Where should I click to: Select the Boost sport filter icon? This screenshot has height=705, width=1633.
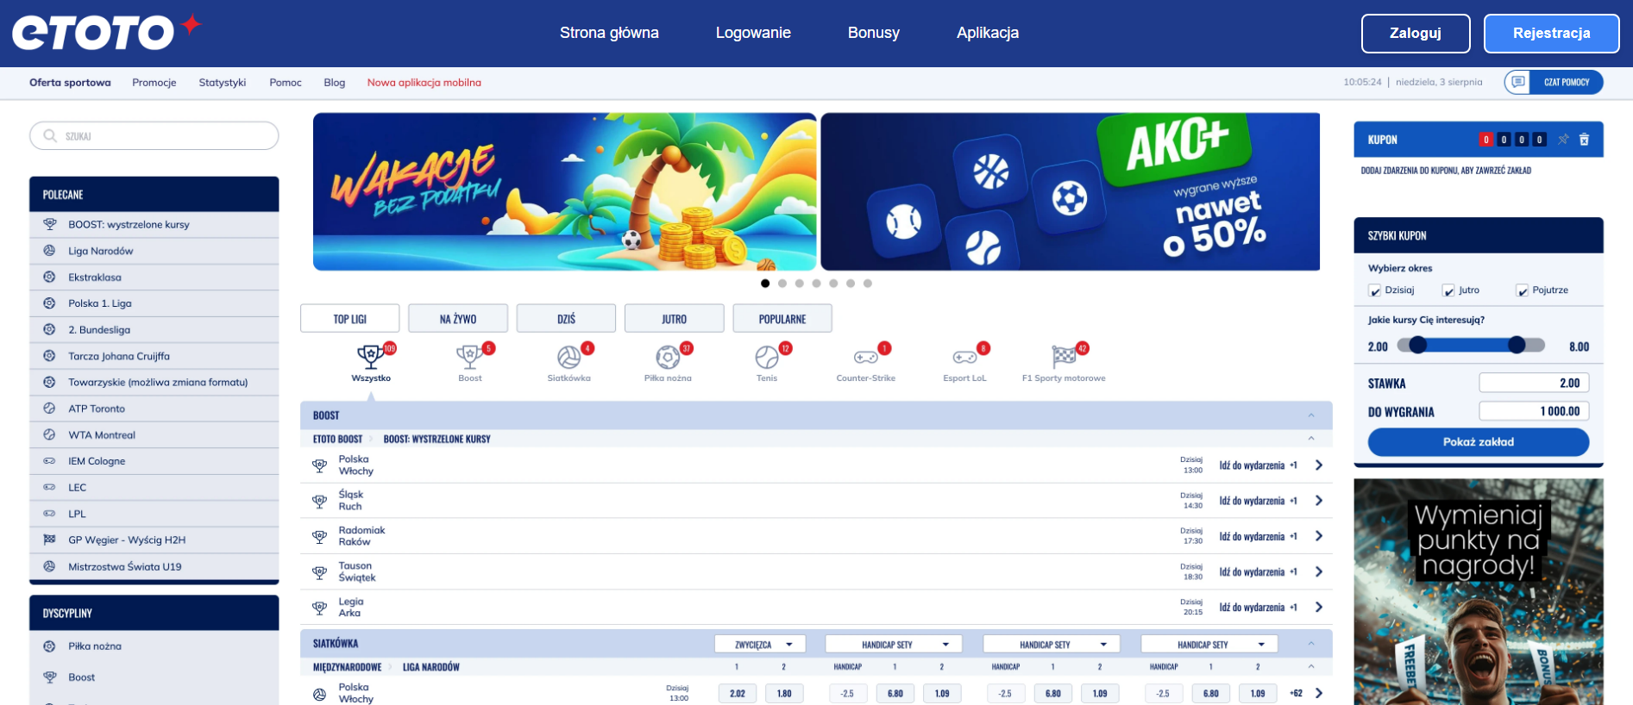point(469,356)
